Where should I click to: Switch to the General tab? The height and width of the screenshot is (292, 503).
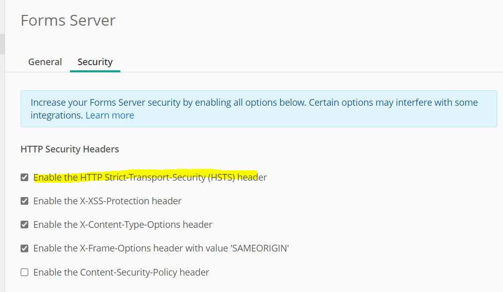click(45, 62)
